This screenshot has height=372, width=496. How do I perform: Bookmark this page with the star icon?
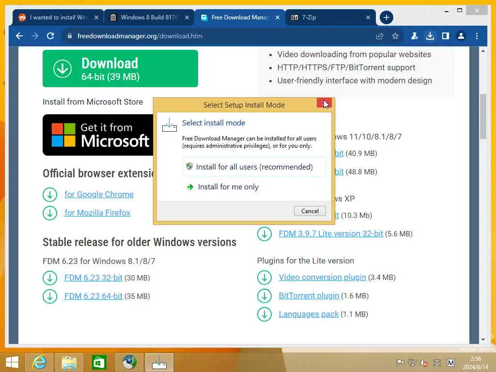click(395, 36)
